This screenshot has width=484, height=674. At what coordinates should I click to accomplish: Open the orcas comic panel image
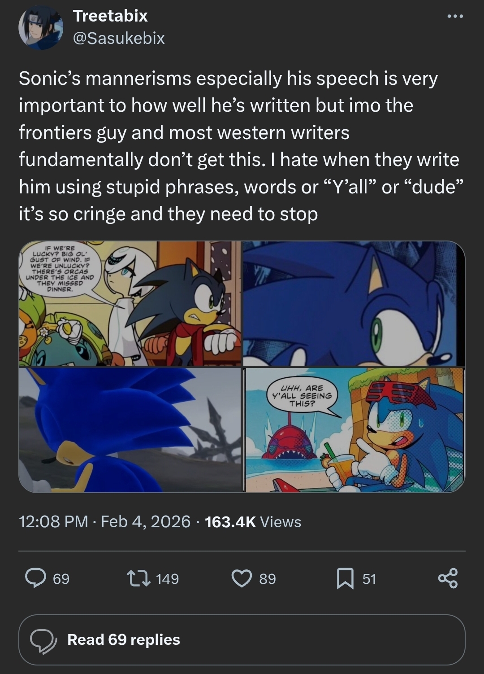click(x=130, y=303)
